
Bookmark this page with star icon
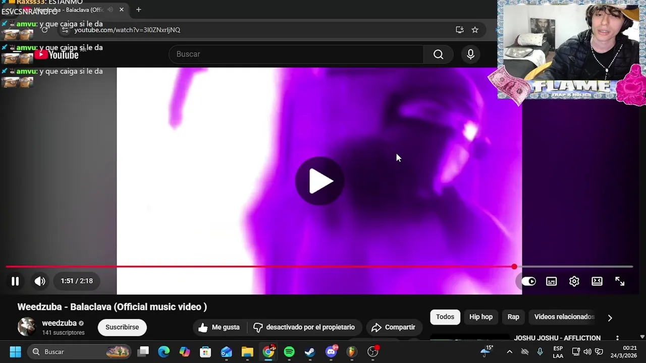click(475, 30)
